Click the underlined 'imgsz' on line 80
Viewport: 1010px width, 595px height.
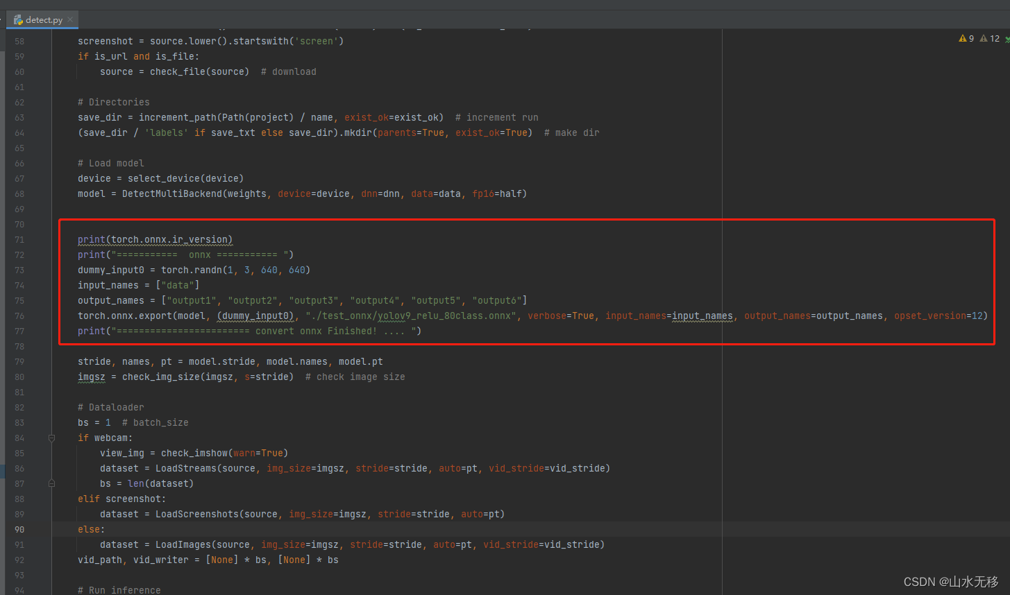click(x=92, y=377)
